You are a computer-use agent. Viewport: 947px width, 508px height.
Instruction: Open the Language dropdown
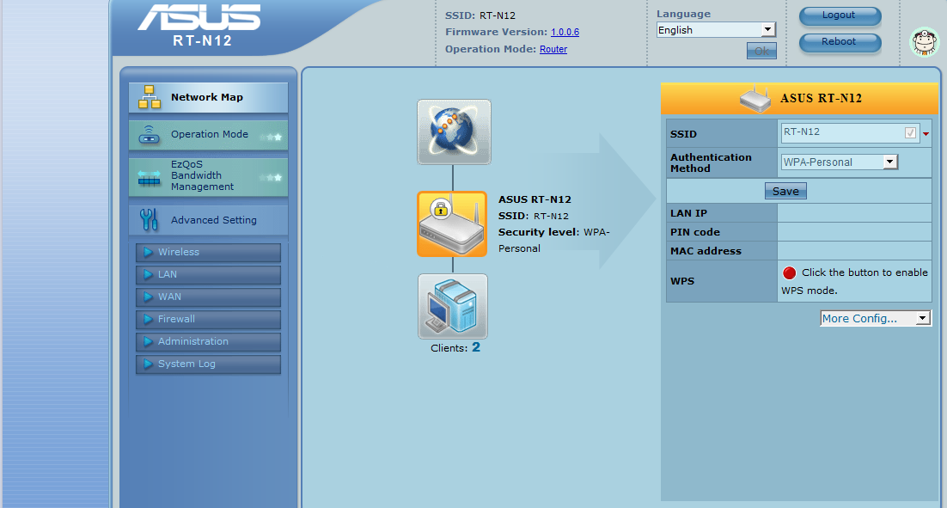(x=716, y=29)
